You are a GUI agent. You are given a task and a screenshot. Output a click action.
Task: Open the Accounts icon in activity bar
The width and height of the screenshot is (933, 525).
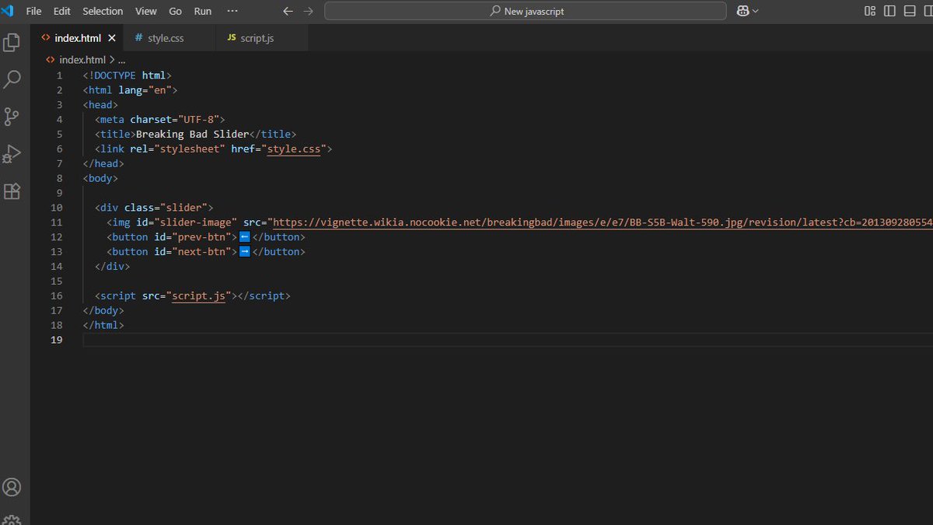point(12,488)
